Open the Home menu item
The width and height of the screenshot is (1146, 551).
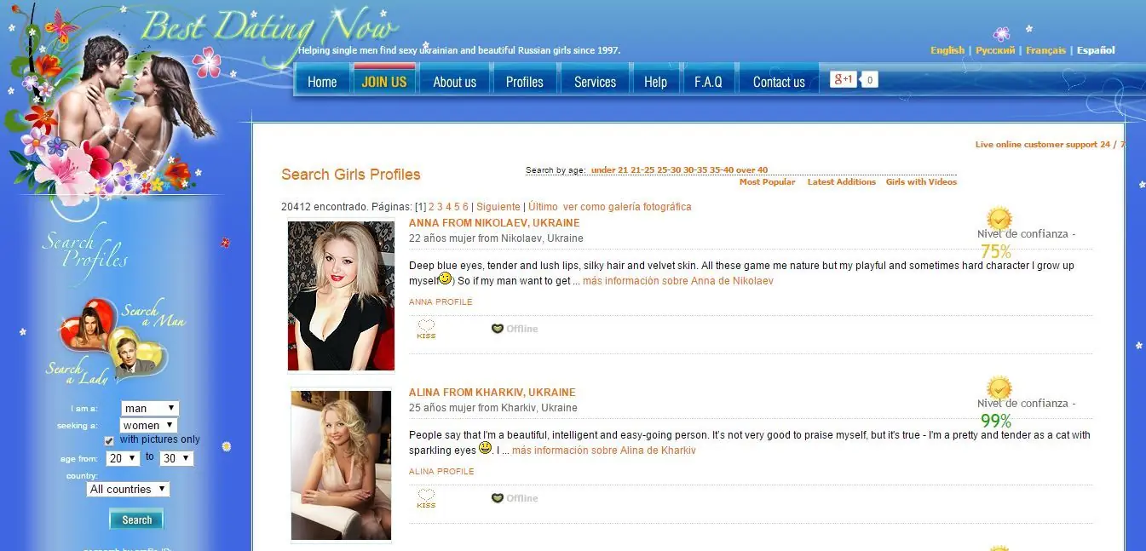pyautogui.click(x=322, y=82)
